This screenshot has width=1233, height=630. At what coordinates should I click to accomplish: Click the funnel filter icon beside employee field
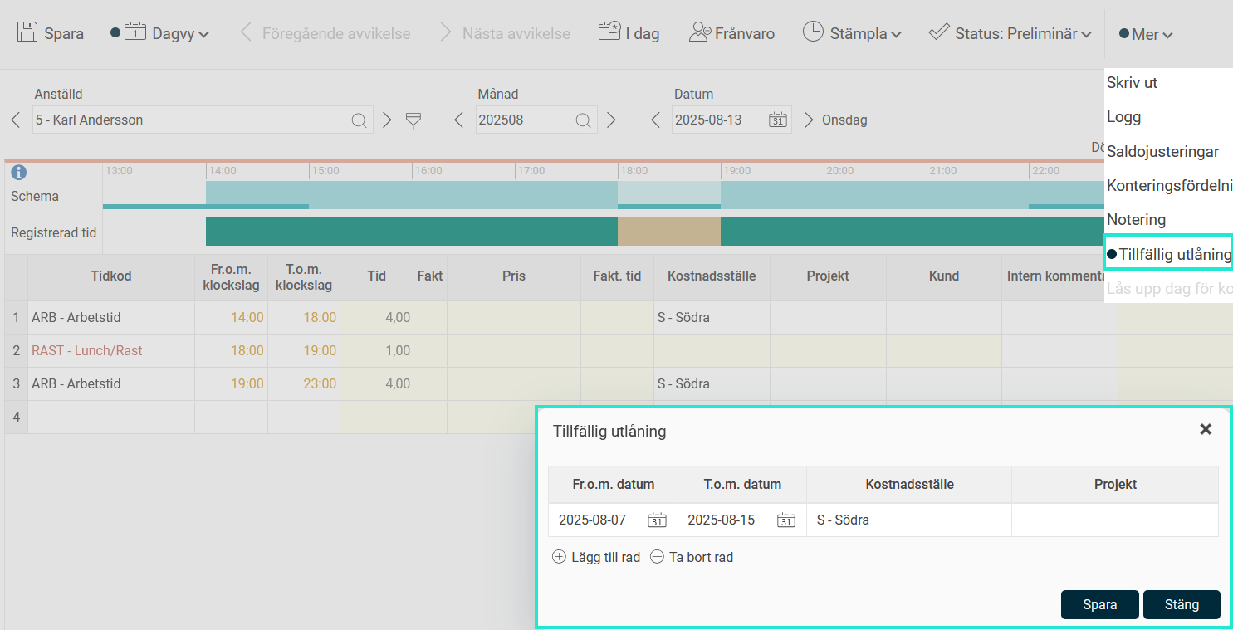(413, 121)
